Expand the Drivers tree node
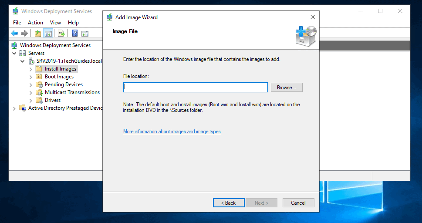The height and width of the screenshot is (223, 422). click(x=30, y=100)
